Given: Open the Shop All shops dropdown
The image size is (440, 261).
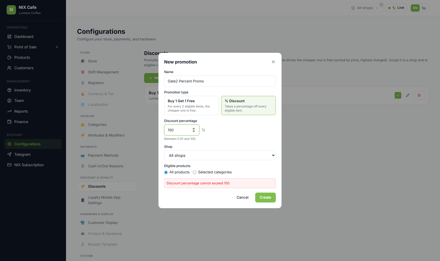Looking at the screenshot, I should point(220,155).
